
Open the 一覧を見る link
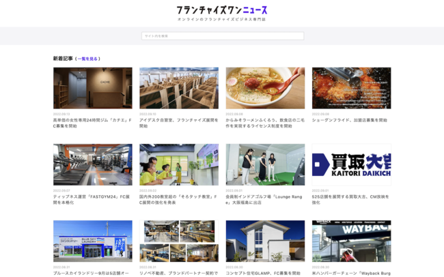87,59
